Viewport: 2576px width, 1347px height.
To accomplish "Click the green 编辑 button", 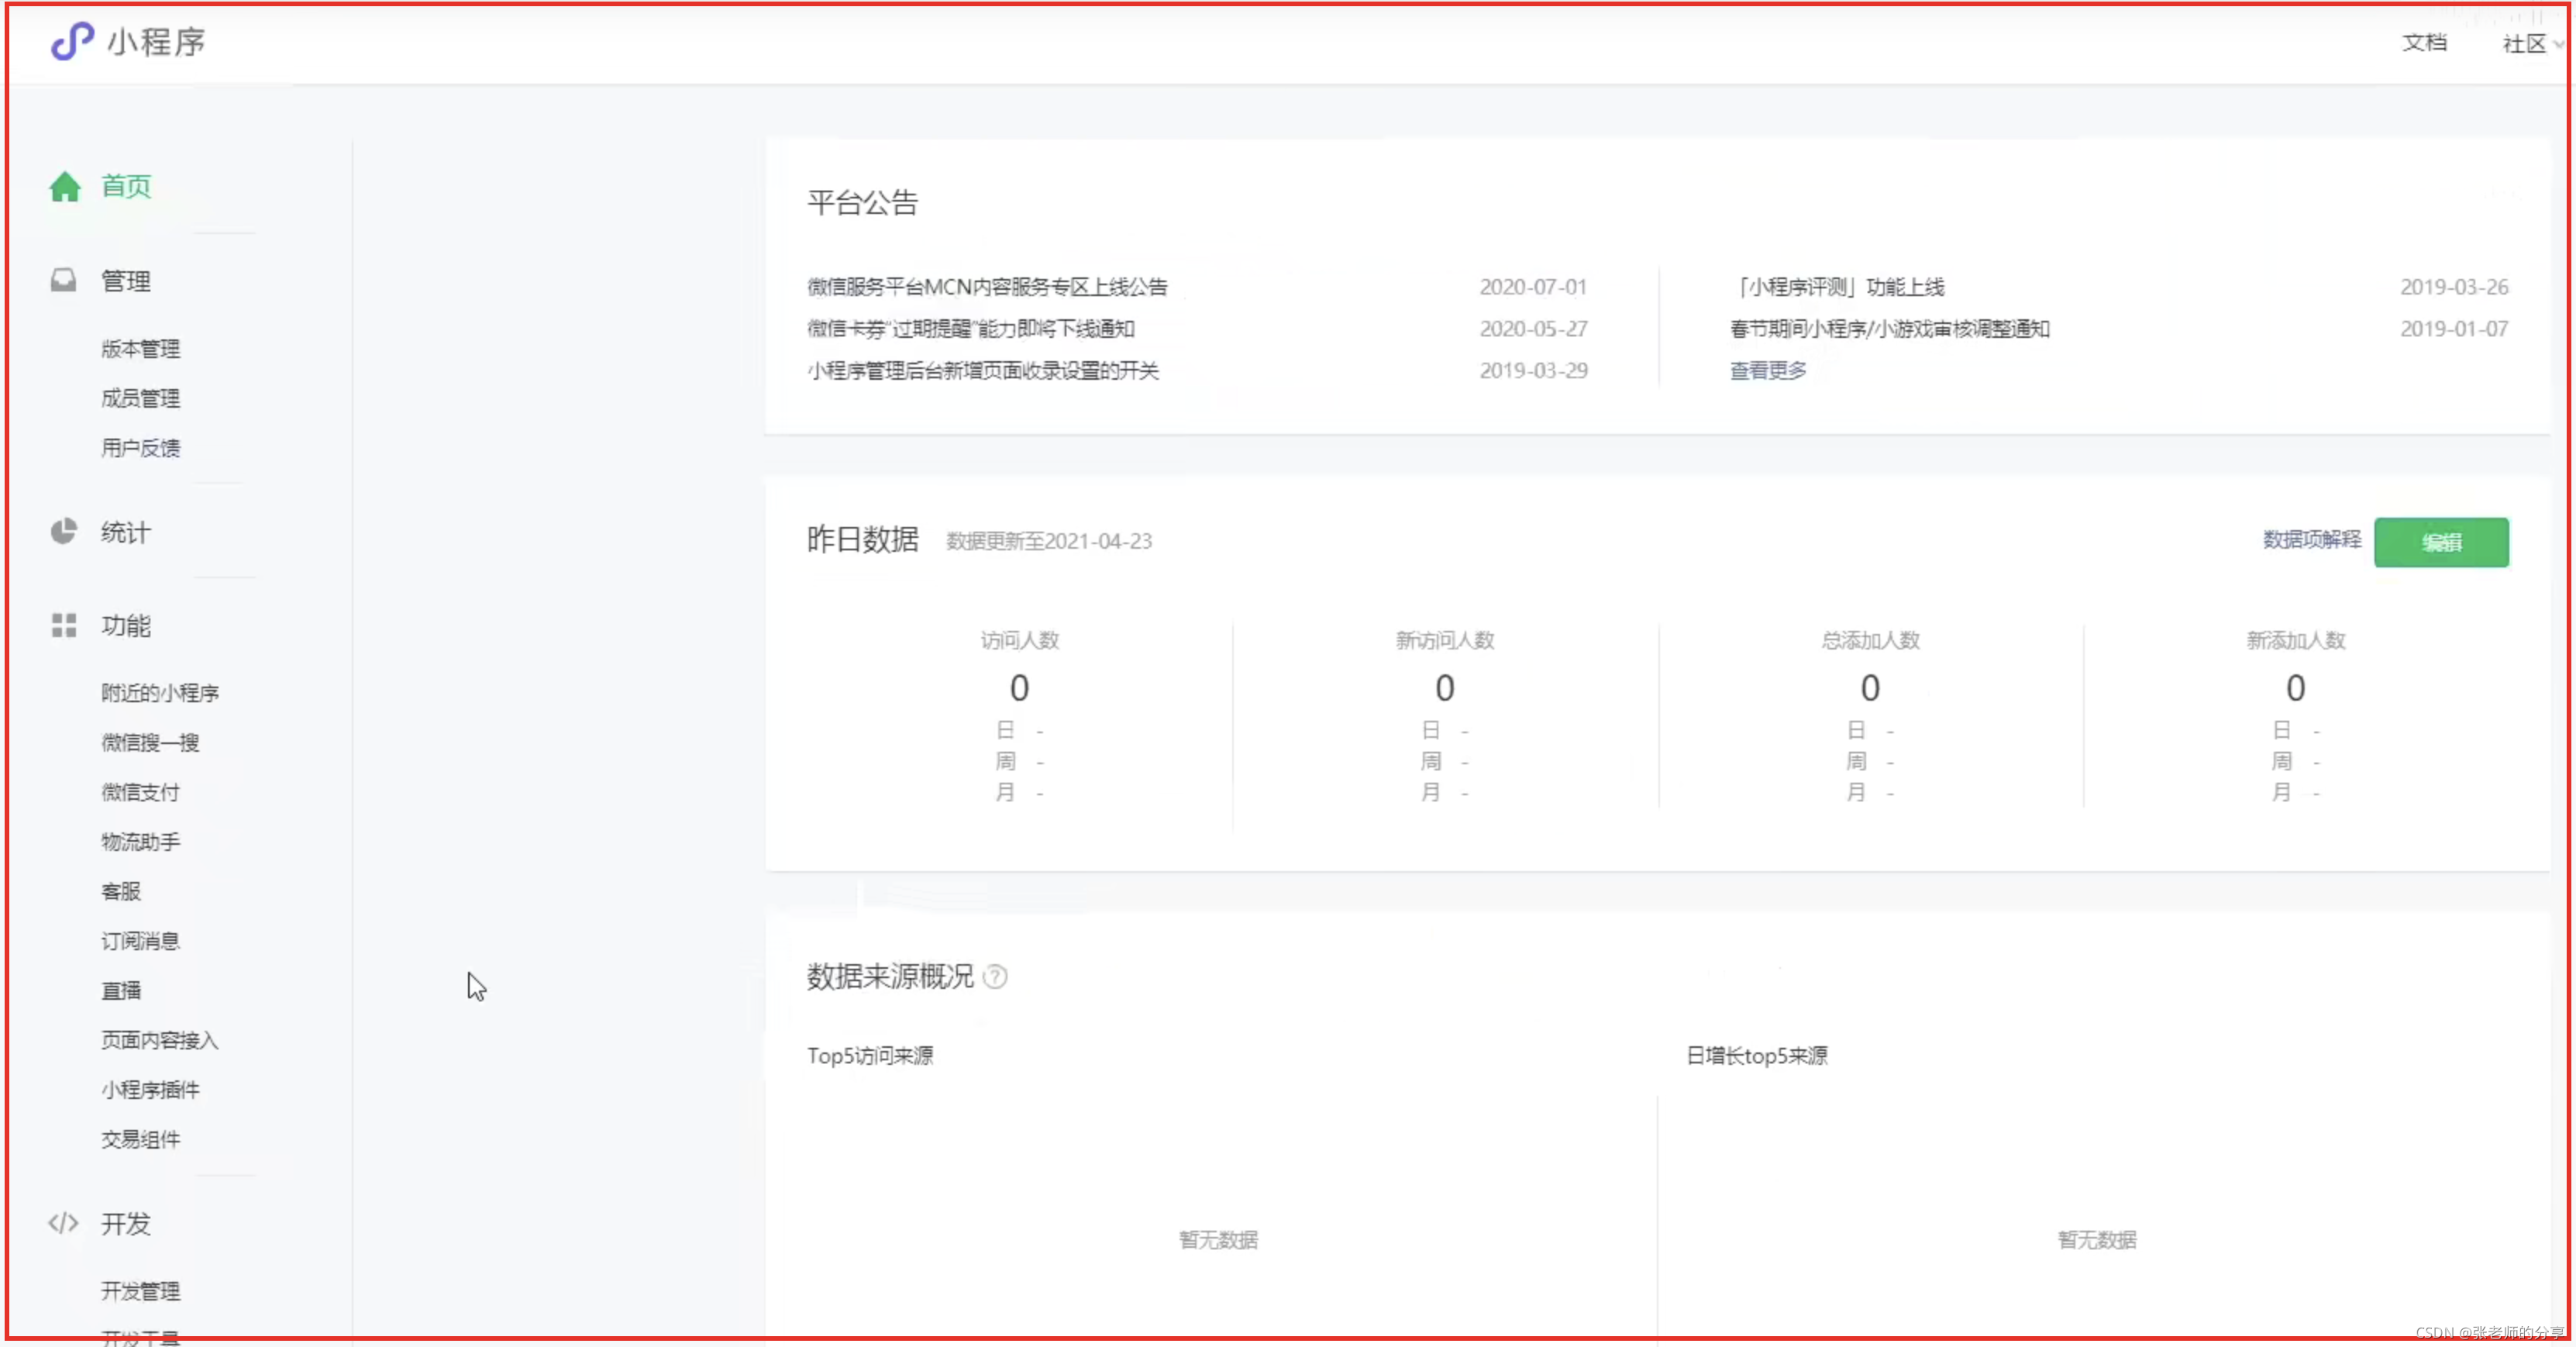I will (2441, 542).
